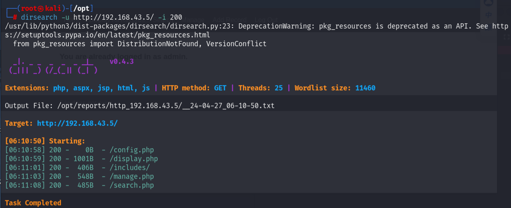The height and width of the screenshot is (208, 511).
Task: Click the '[06:10:50] Starting:' line
Action: (45, 141)
